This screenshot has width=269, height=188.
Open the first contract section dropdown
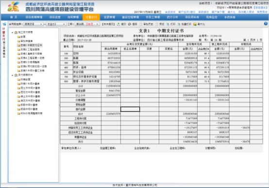[x=33, y=24]
